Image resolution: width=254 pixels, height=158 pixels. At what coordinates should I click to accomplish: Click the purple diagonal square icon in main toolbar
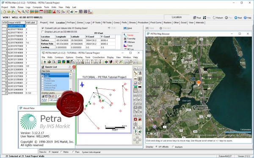[x=59, y=12]
